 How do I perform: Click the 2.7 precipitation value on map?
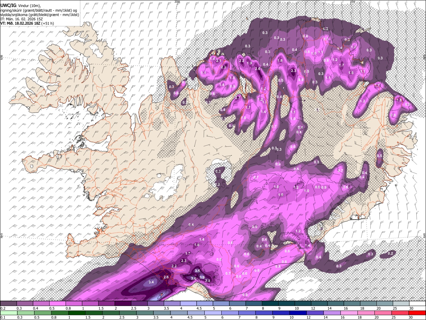tap(238, 98)
